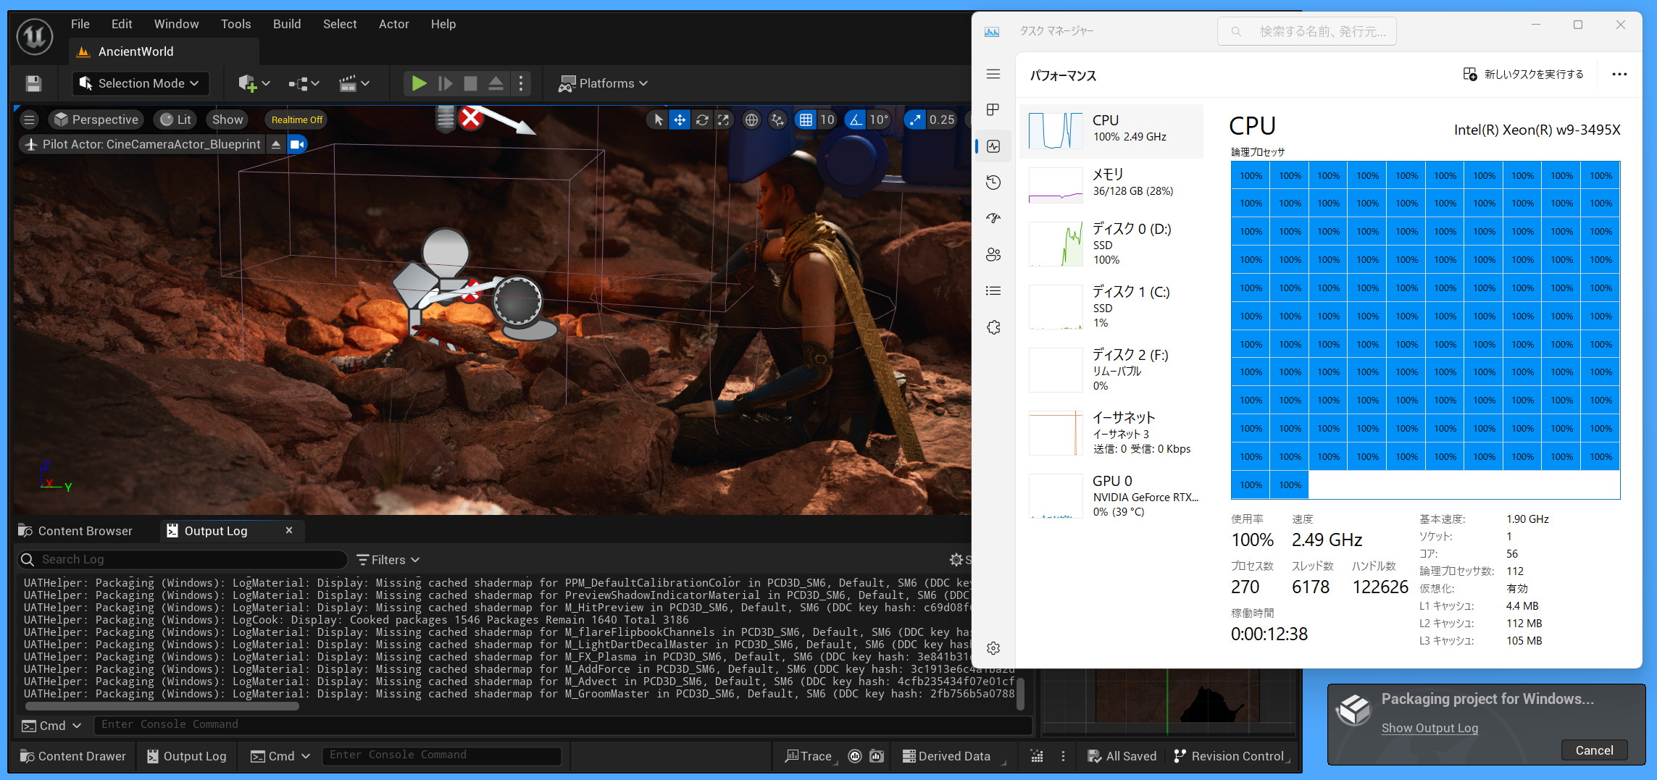Viewport: 1657px width, 780px height.
Task: Click Show Output Log link in notification
Action: 1429,728
